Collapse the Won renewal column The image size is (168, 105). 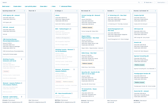[103, 11]
